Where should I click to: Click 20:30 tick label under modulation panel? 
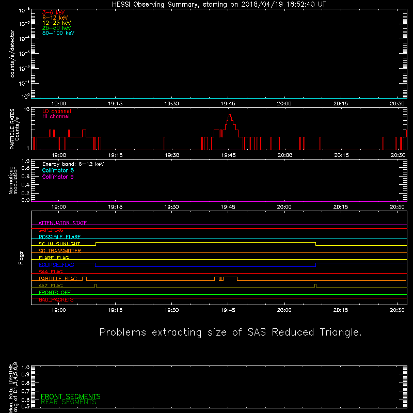(397, 207)
